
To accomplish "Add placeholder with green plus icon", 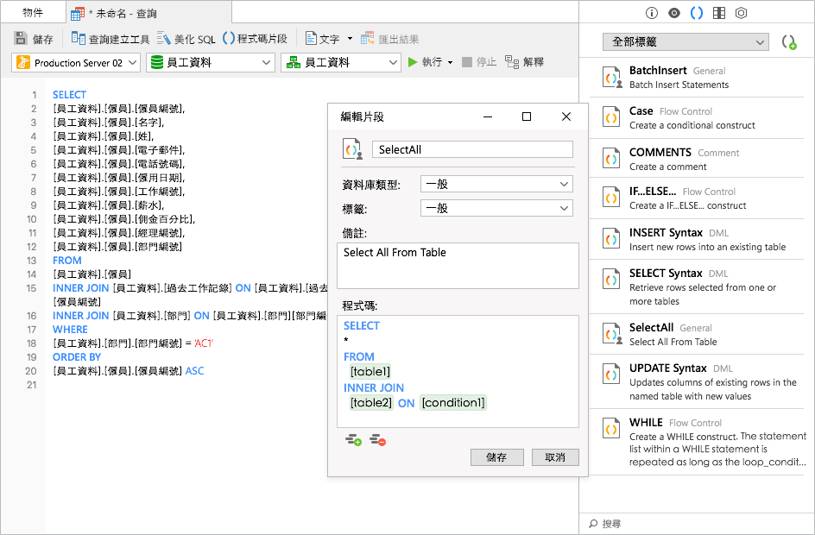I will (x=353, y=440).
